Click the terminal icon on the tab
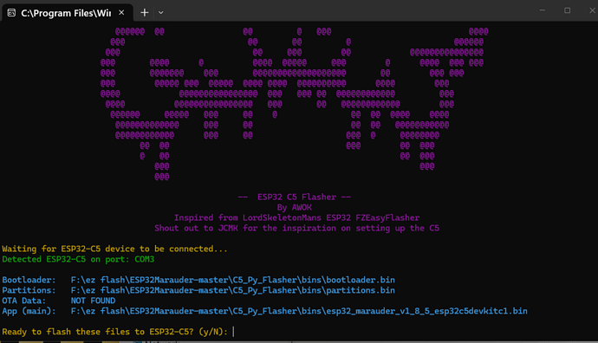Screen dimensions: 598x343 11,13
